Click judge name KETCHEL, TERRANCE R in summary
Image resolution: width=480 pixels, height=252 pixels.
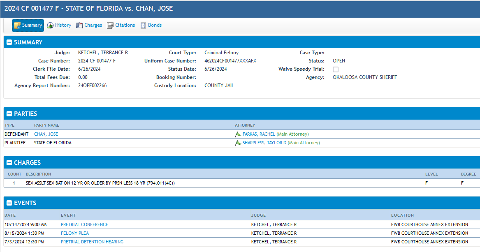click(x=103, y=53)
